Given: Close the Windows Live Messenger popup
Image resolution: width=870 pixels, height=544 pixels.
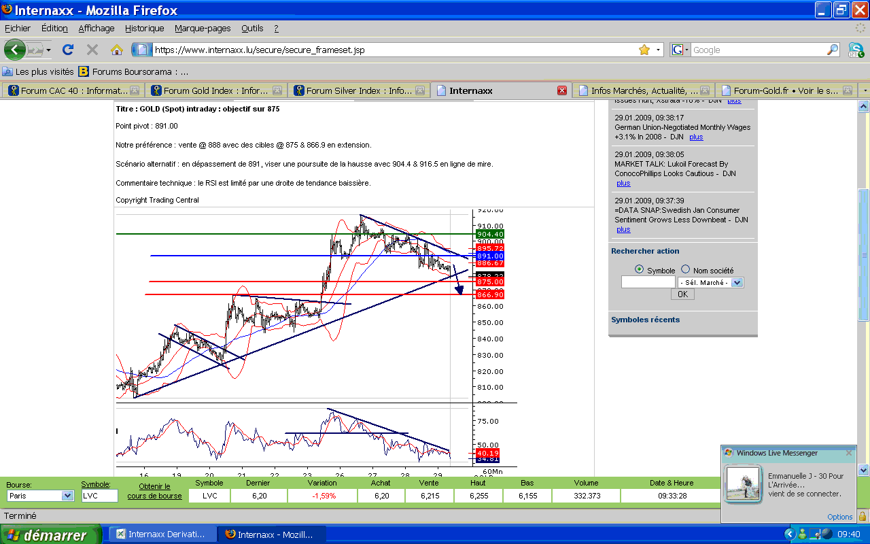Looking at the screenshot, I should coord(848,453).
